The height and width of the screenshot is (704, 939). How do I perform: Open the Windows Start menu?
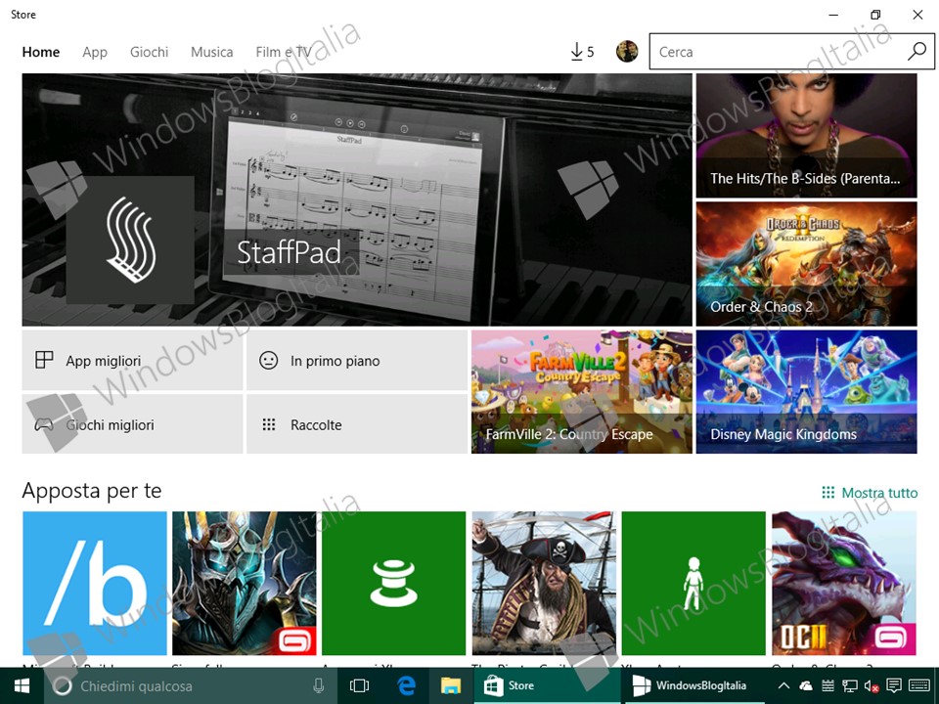click(x=22, y=686)
